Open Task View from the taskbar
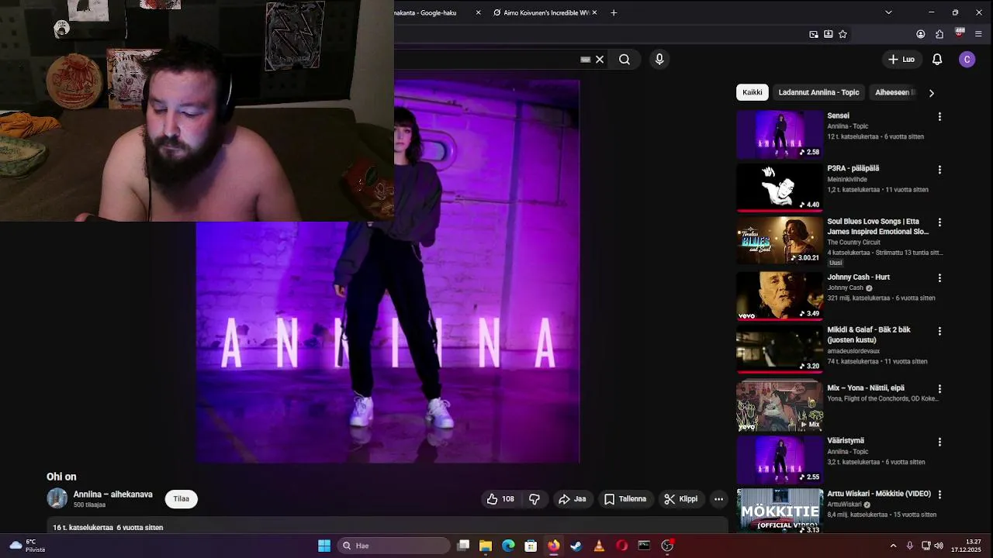 pos(463,546)
